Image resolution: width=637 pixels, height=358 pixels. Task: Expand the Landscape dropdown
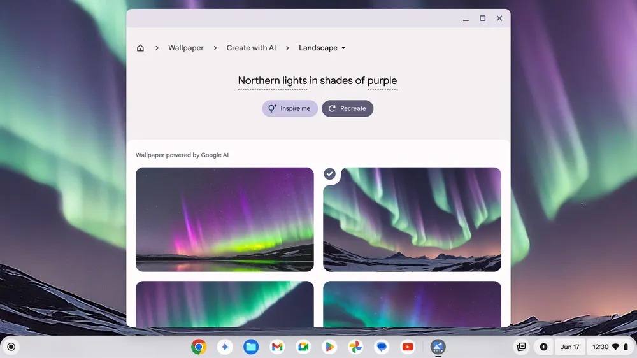click(322, 48)
